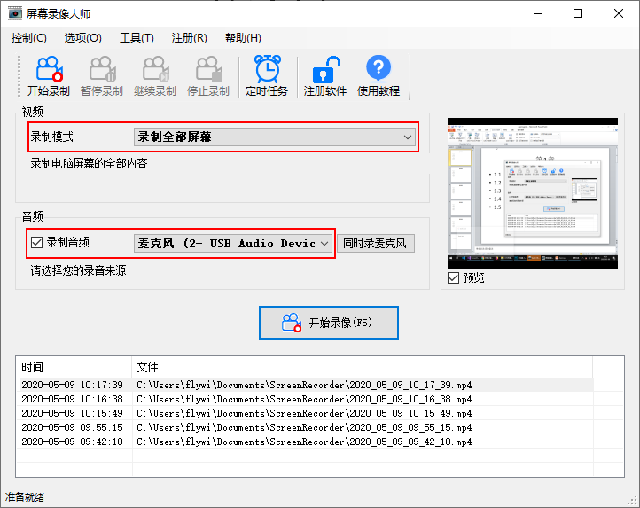
Task: Open the 注册(R) menu
Action: click(190, 38)
